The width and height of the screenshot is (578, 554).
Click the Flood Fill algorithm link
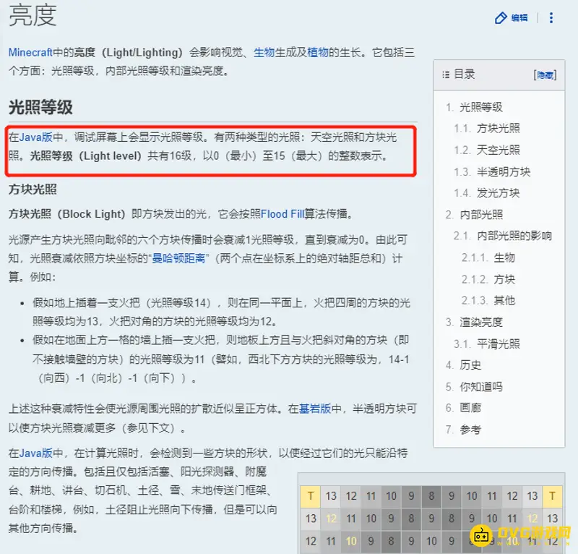point(283,214)
